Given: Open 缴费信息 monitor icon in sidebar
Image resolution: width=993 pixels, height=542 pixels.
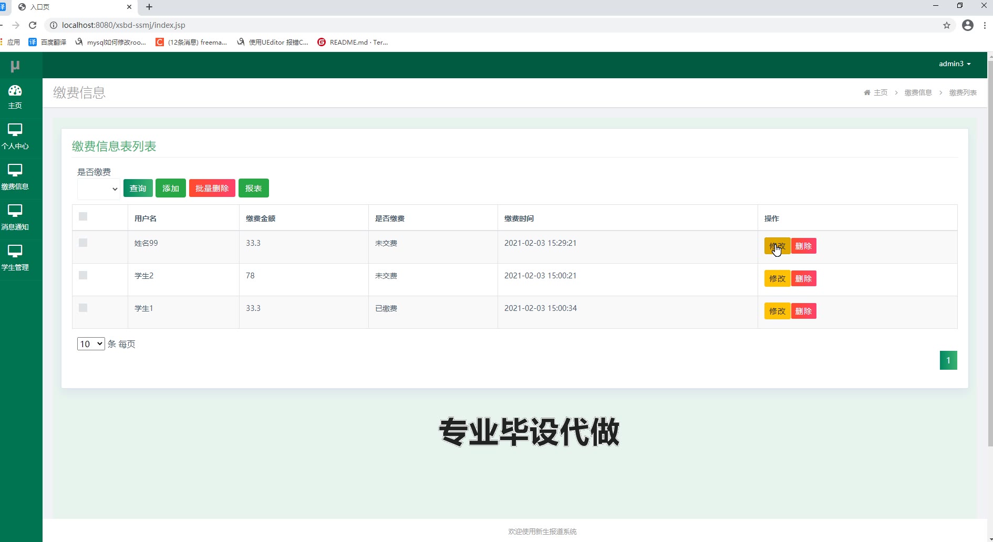Looking at the screenshot, I should tap(15, 170).
